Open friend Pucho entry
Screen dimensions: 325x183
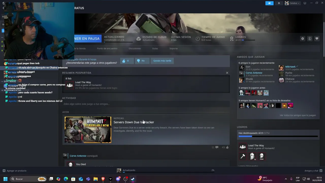click(x=297, y=74)
